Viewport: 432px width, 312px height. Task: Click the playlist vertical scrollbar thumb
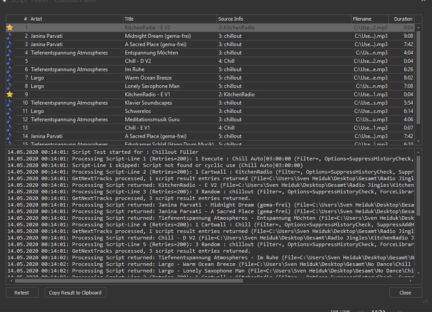418,78
